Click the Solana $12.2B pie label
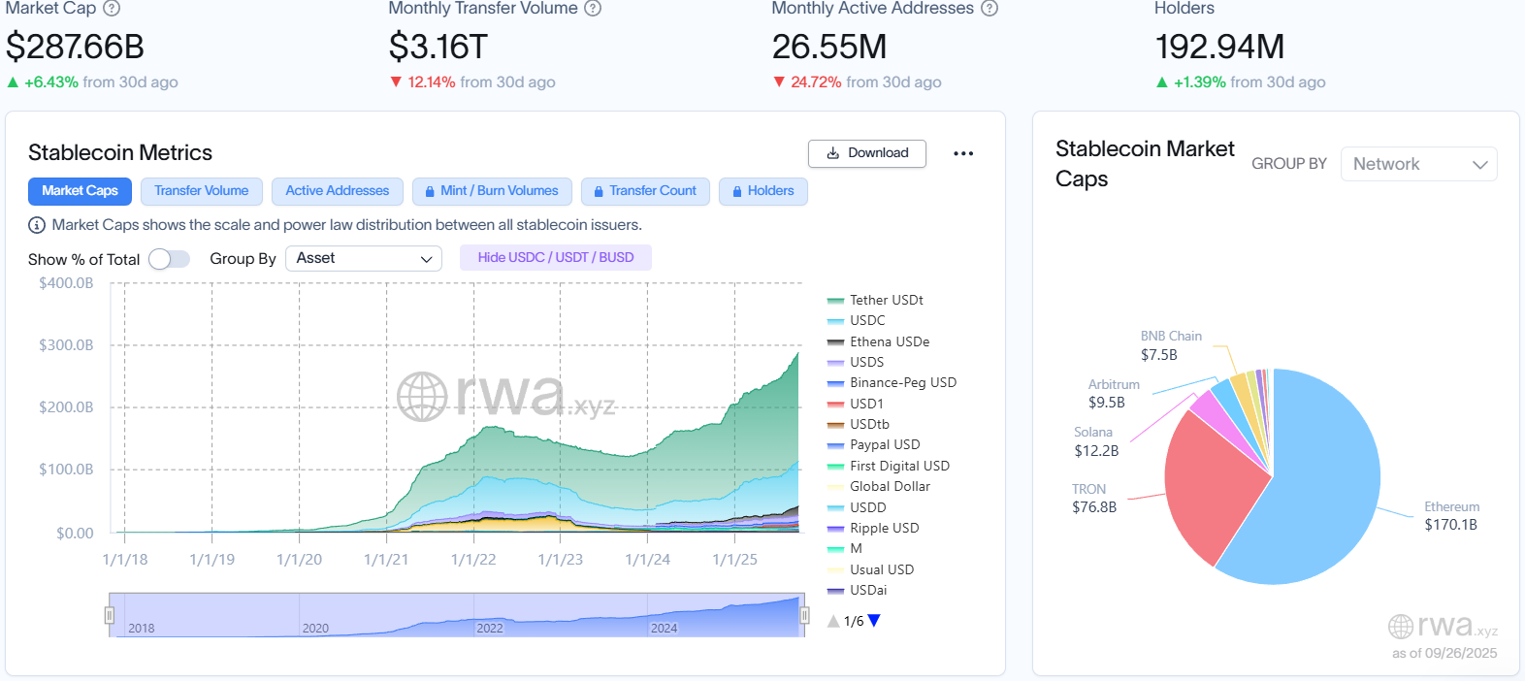 point(1096,441)
